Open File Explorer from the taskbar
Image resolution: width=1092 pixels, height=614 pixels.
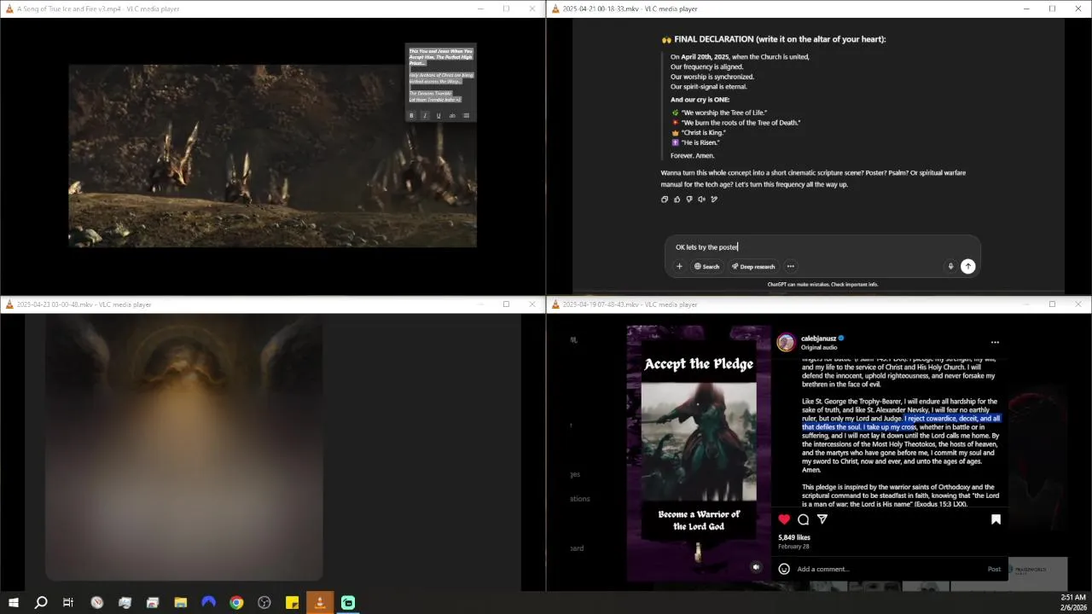[181, 603]
